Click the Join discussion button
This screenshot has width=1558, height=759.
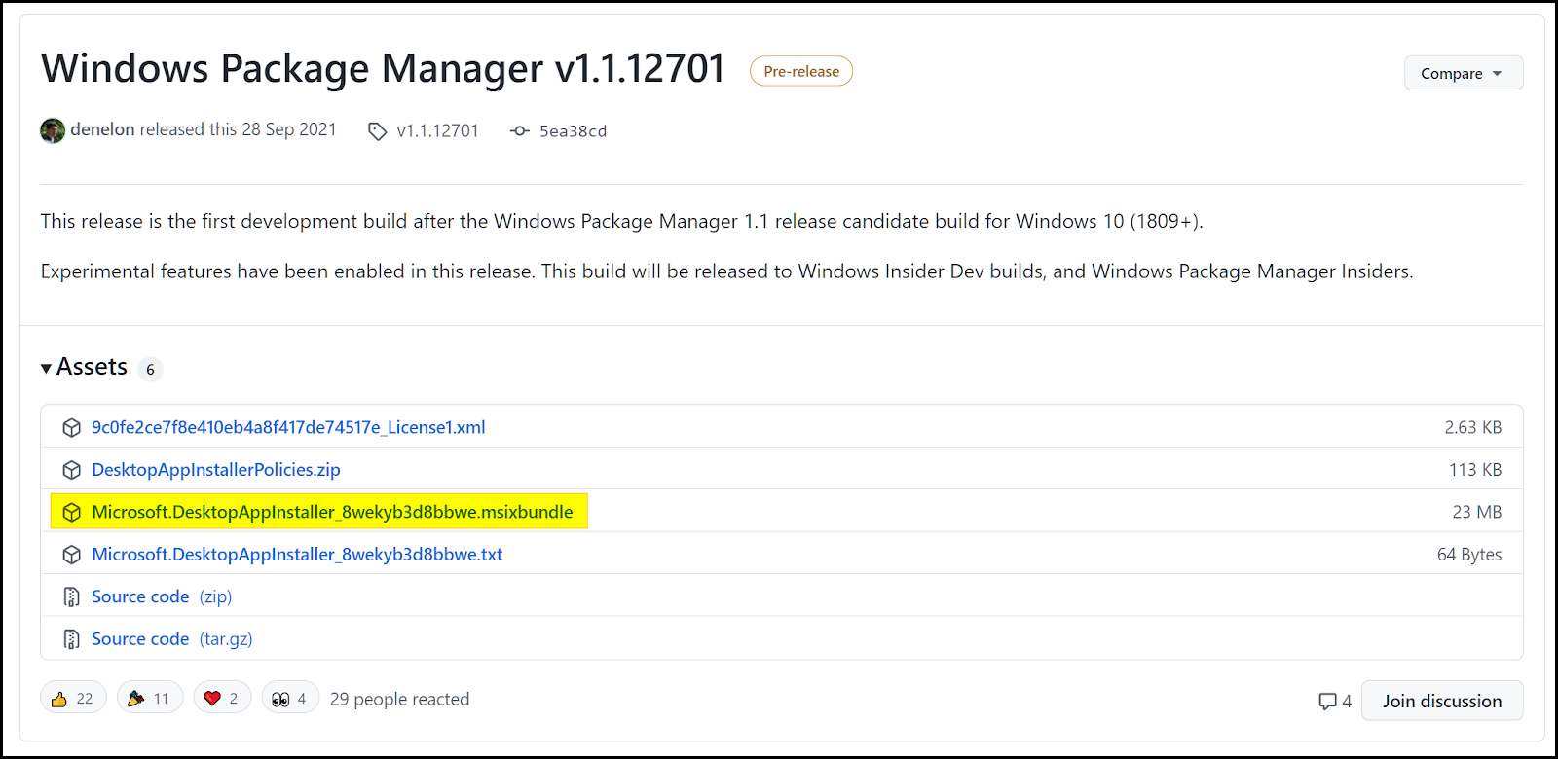click(x=1441, y=701)
